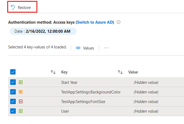Select the hidden value for Start Year
The height and width of the screenshot is (124, 184).
[x=146, y=82]
